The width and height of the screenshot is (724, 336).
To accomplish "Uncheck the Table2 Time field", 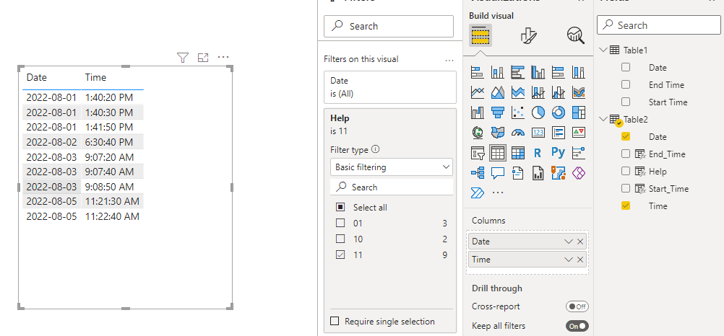I will pos(626,205).
